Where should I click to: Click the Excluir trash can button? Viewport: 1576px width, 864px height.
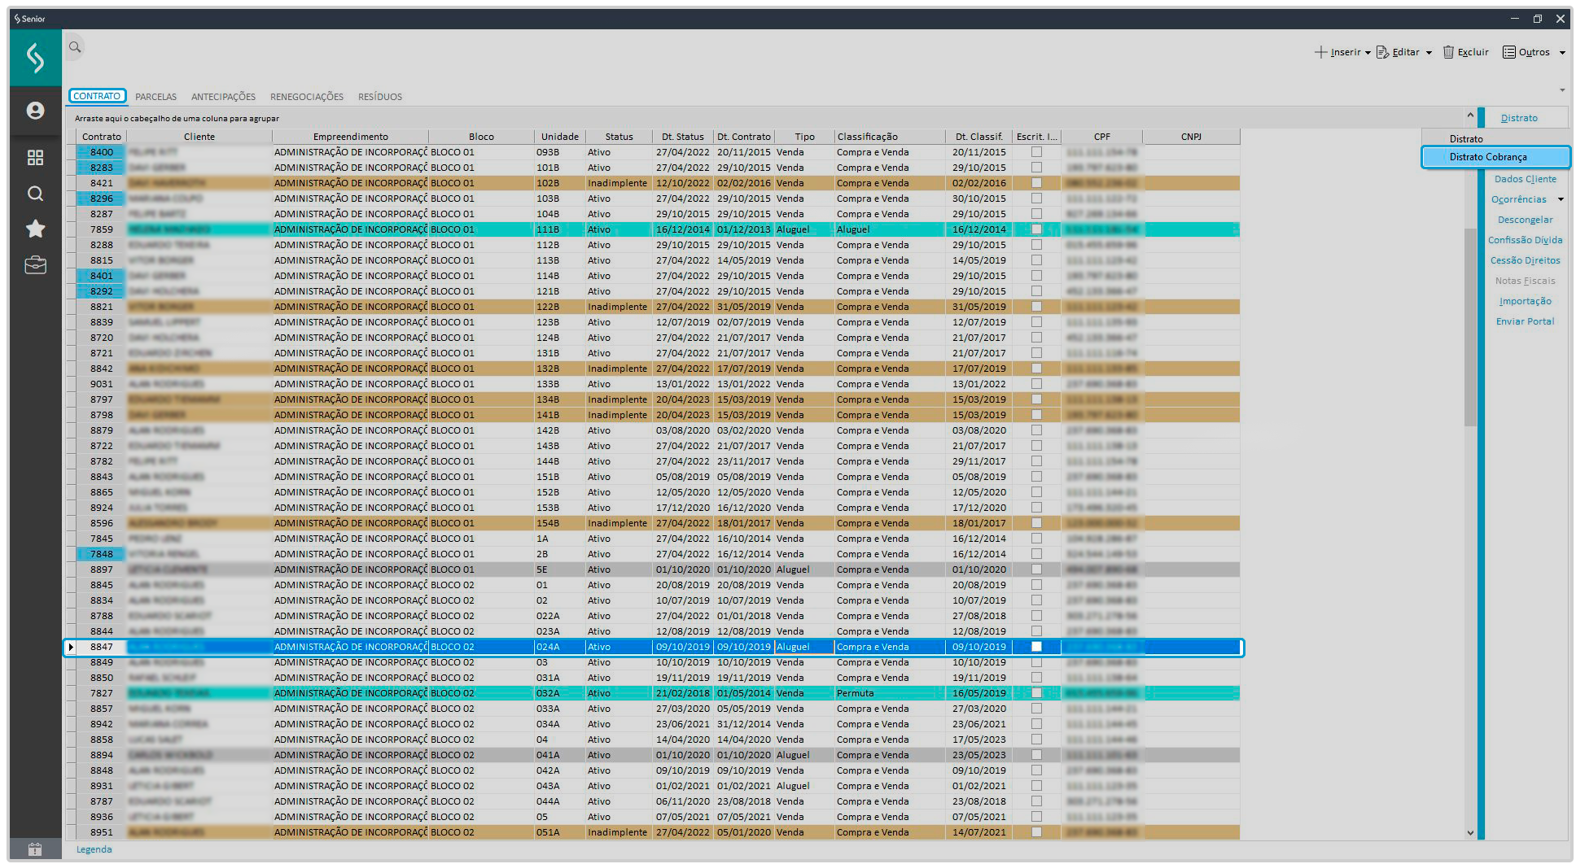click(1466, 52)
